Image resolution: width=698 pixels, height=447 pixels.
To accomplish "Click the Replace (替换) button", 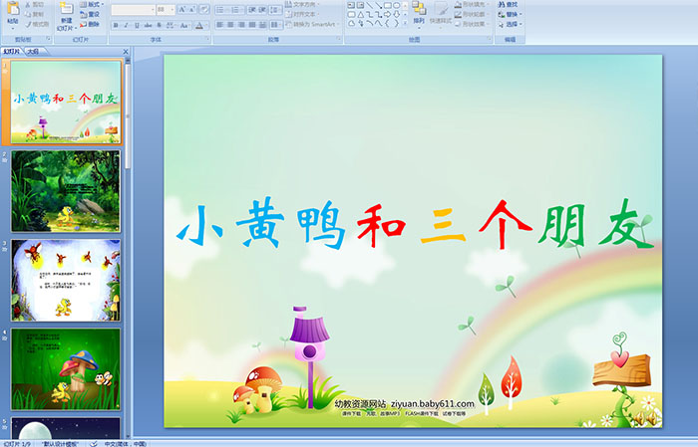I will [513, 15].
